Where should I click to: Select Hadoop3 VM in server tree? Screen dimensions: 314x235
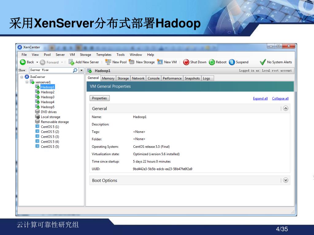pos(48,97)
